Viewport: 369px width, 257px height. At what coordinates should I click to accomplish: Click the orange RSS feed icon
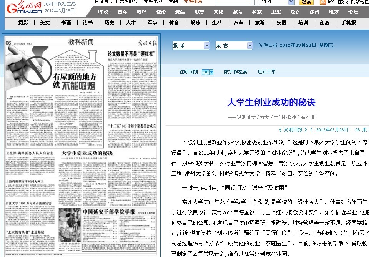[x=322, y=2]
